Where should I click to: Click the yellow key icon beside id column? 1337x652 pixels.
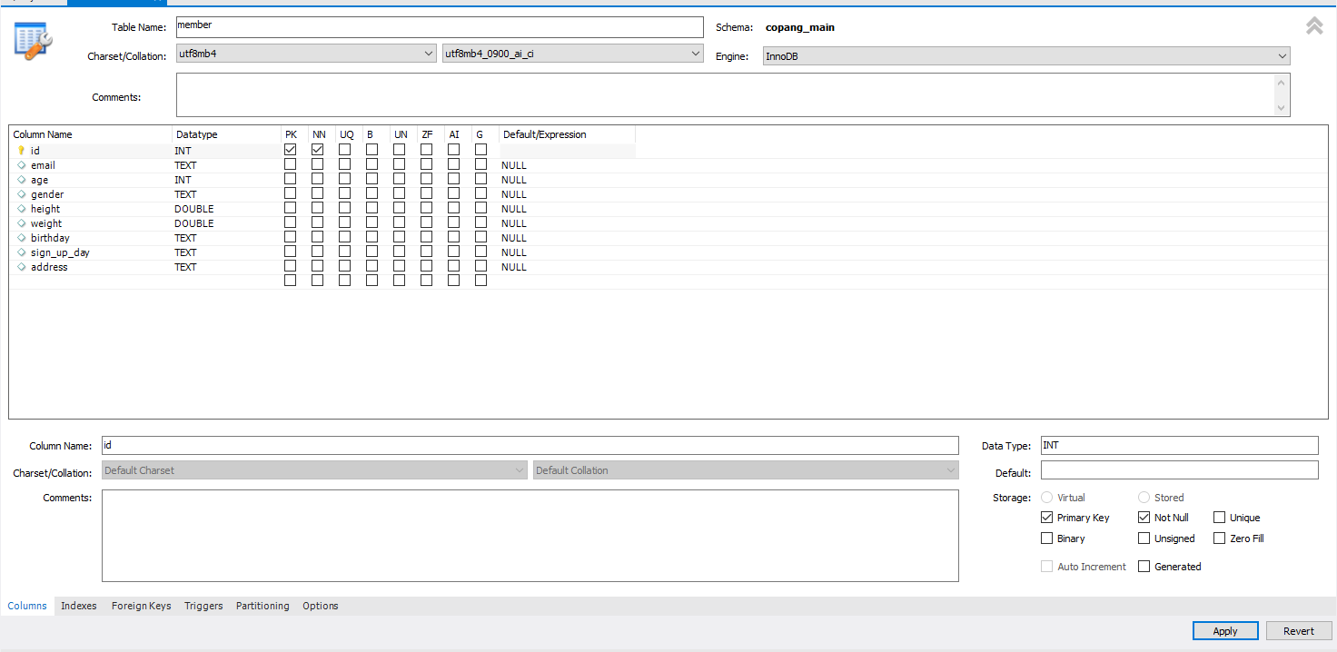click(21, 150)
